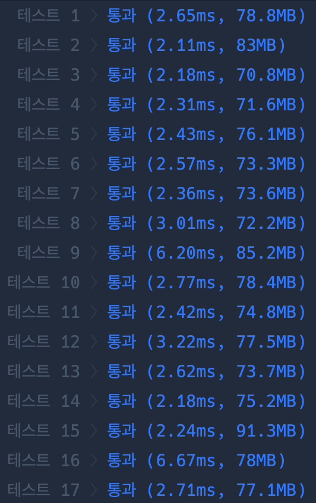
Task: Select the 테스트 10 label
Action: (x=44, y=282)
